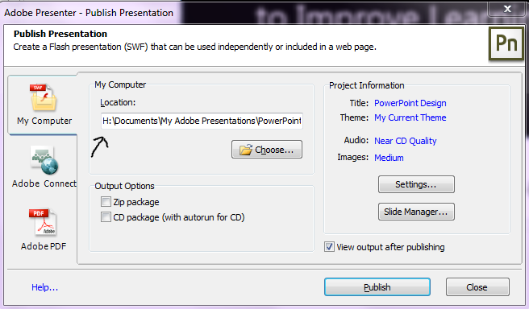Open the Adobe Connect globe icon
Image resolution: width=529 pixels, height=309 pixels.
(x=44, y=161)
